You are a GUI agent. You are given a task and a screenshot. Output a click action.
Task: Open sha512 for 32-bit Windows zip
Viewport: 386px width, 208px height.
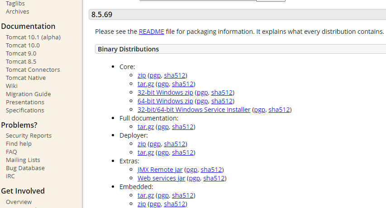click(222, 92)
